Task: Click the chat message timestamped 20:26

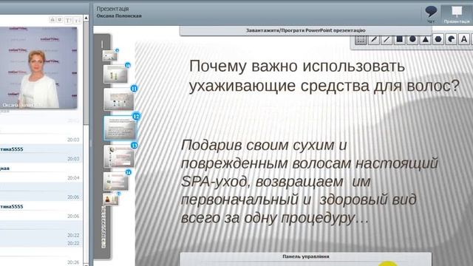Action: coord(41,262)
